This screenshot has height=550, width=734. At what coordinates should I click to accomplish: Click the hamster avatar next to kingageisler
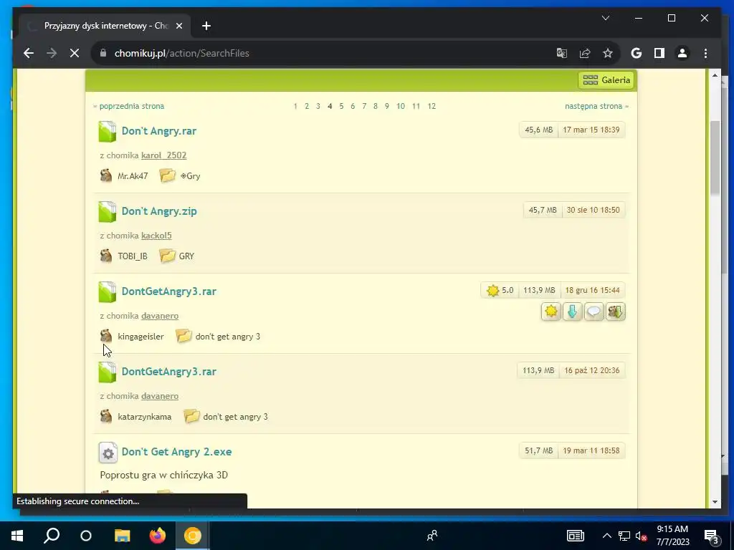click(x=106, y=336)
